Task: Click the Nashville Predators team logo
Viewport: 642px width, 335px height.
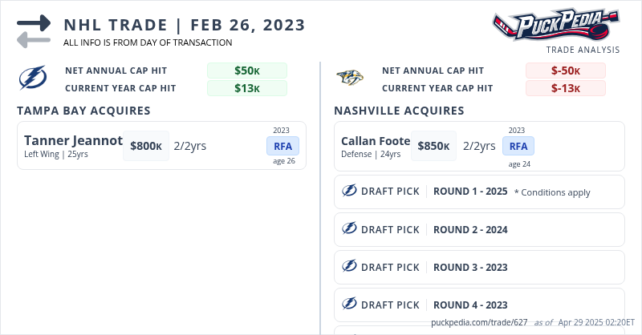Action: click(350, 79)
